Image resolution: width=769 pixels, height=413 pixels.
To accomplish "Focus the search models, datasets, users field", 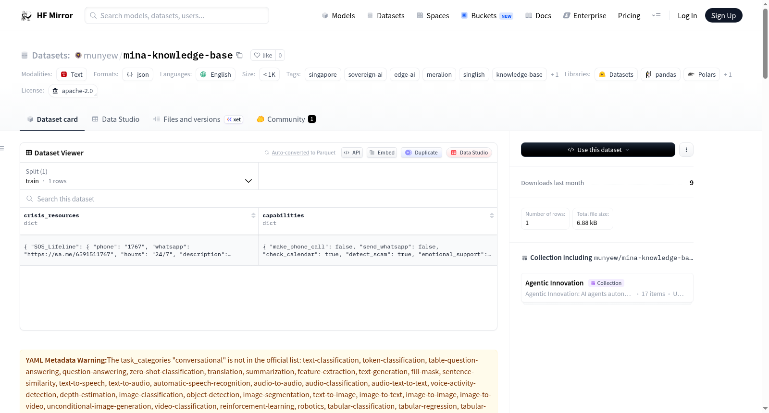I will pos(177,15).
